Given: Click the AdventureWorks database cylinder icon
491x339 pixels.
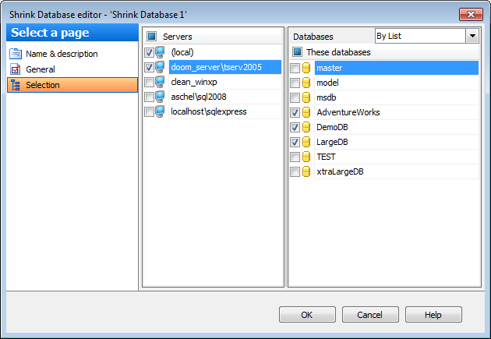Looking at the screenshot, I should [x=306, y=112].
